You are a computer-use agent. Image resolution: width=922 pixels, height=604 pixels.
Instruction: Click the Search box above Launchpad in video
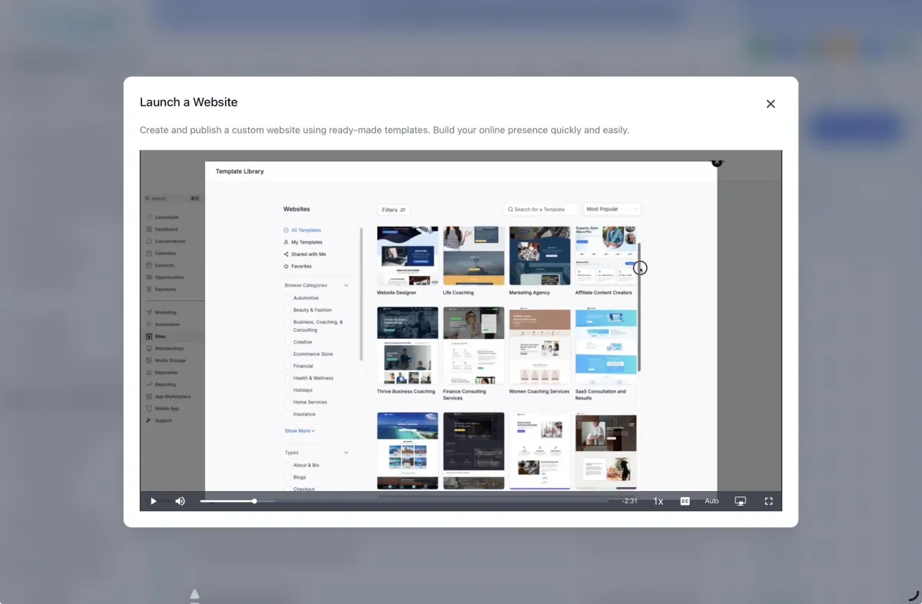pos(172,198)
